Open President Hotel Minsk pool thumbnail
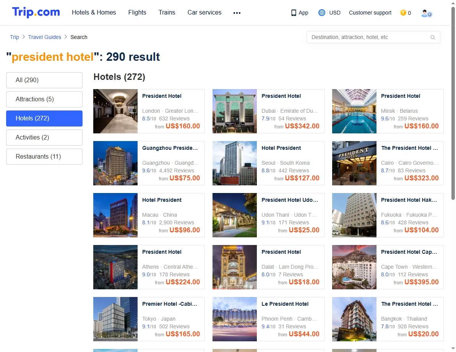 click(x=354, y=111)
